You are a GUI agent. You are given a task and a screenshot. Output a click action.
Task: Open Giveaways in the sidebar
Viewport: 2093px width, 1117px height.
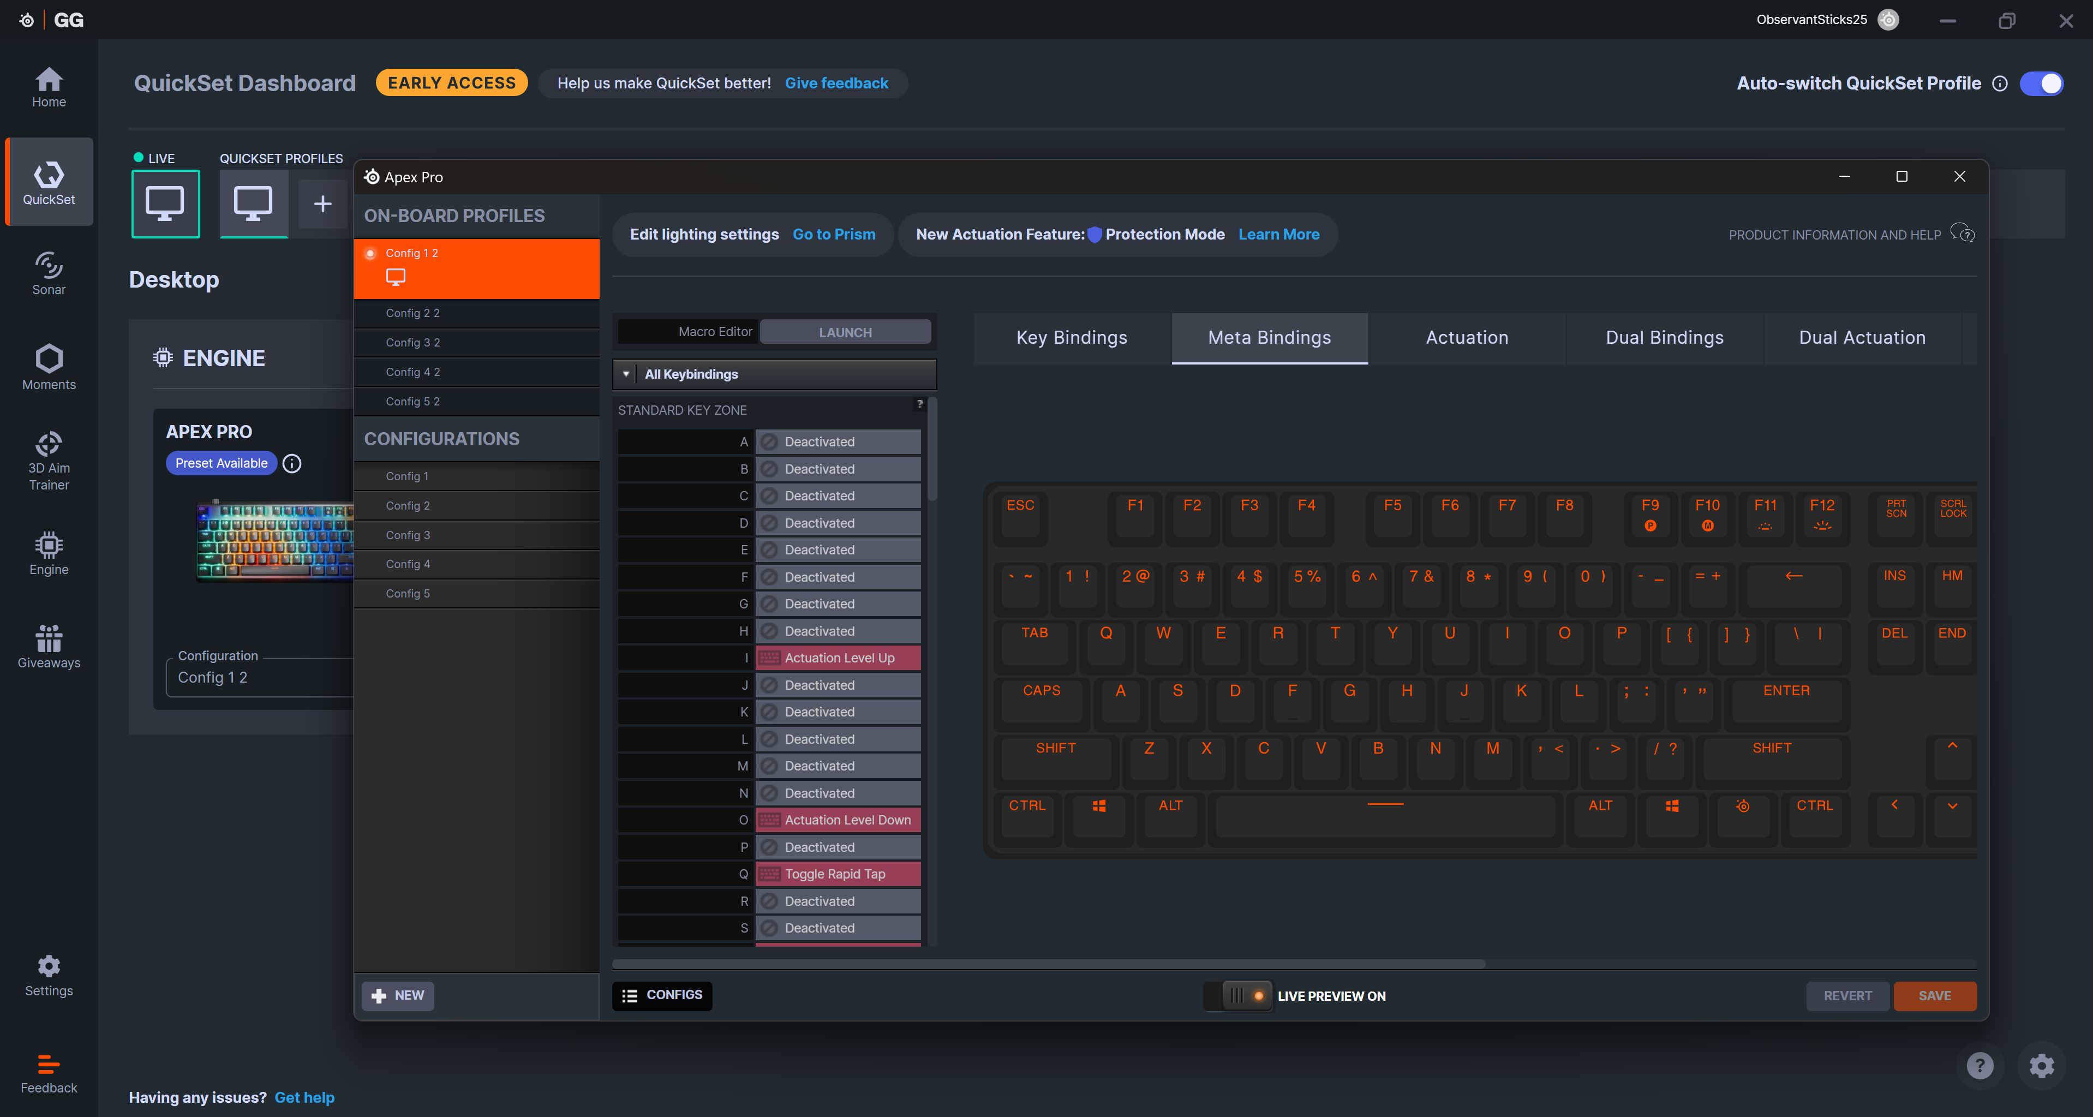[x=49, y=648]
